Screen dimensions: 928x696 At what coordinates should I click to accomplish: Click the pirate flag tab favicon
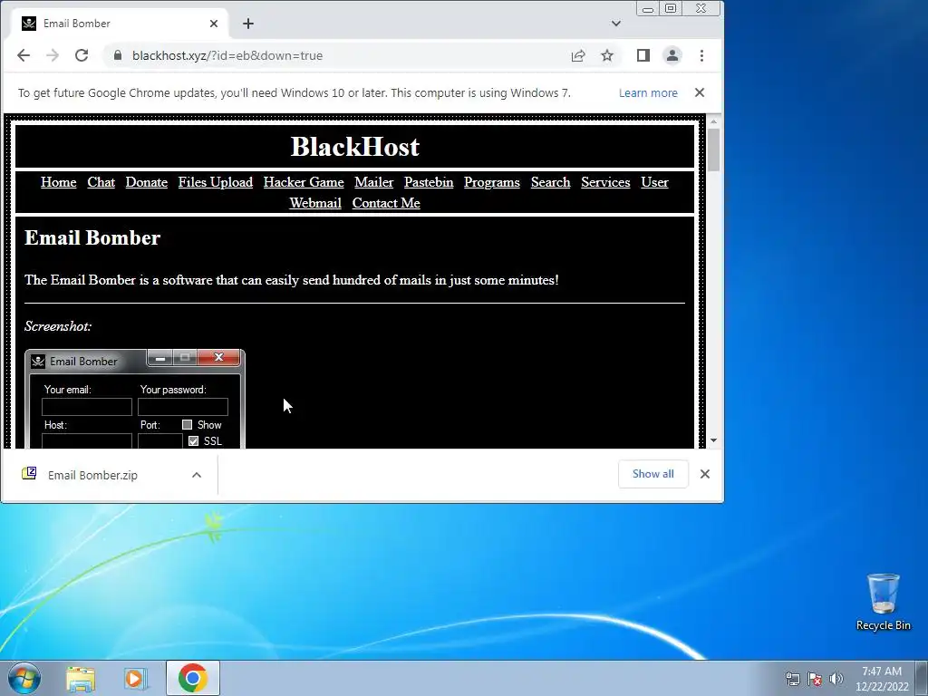pos(29,24)
